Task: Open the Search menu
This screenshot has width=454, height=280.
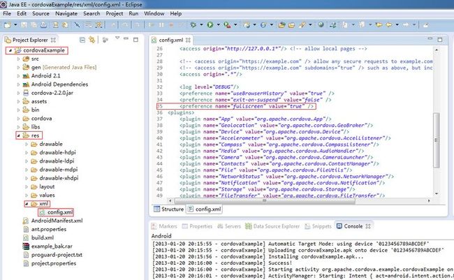Action: click(x=91, y=13)
